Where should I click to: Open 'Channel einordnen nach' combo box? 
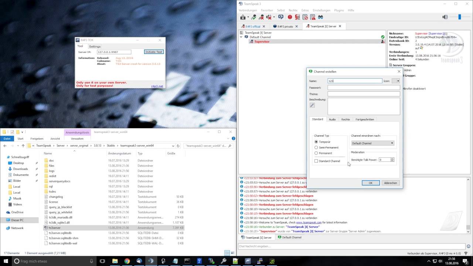coord(372,143)
